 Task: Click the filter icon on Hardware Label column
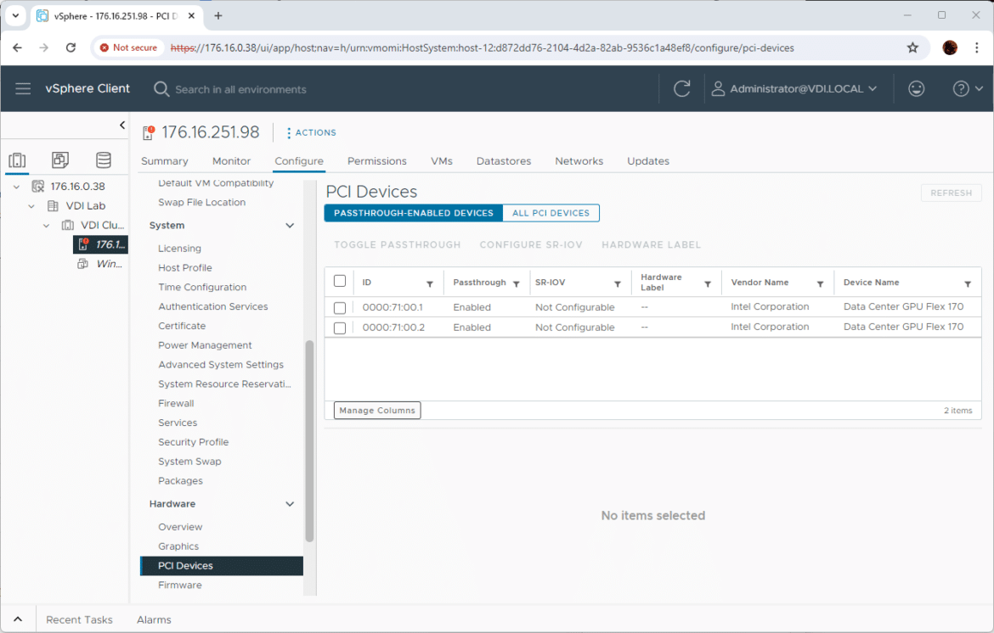click(708, 284)
